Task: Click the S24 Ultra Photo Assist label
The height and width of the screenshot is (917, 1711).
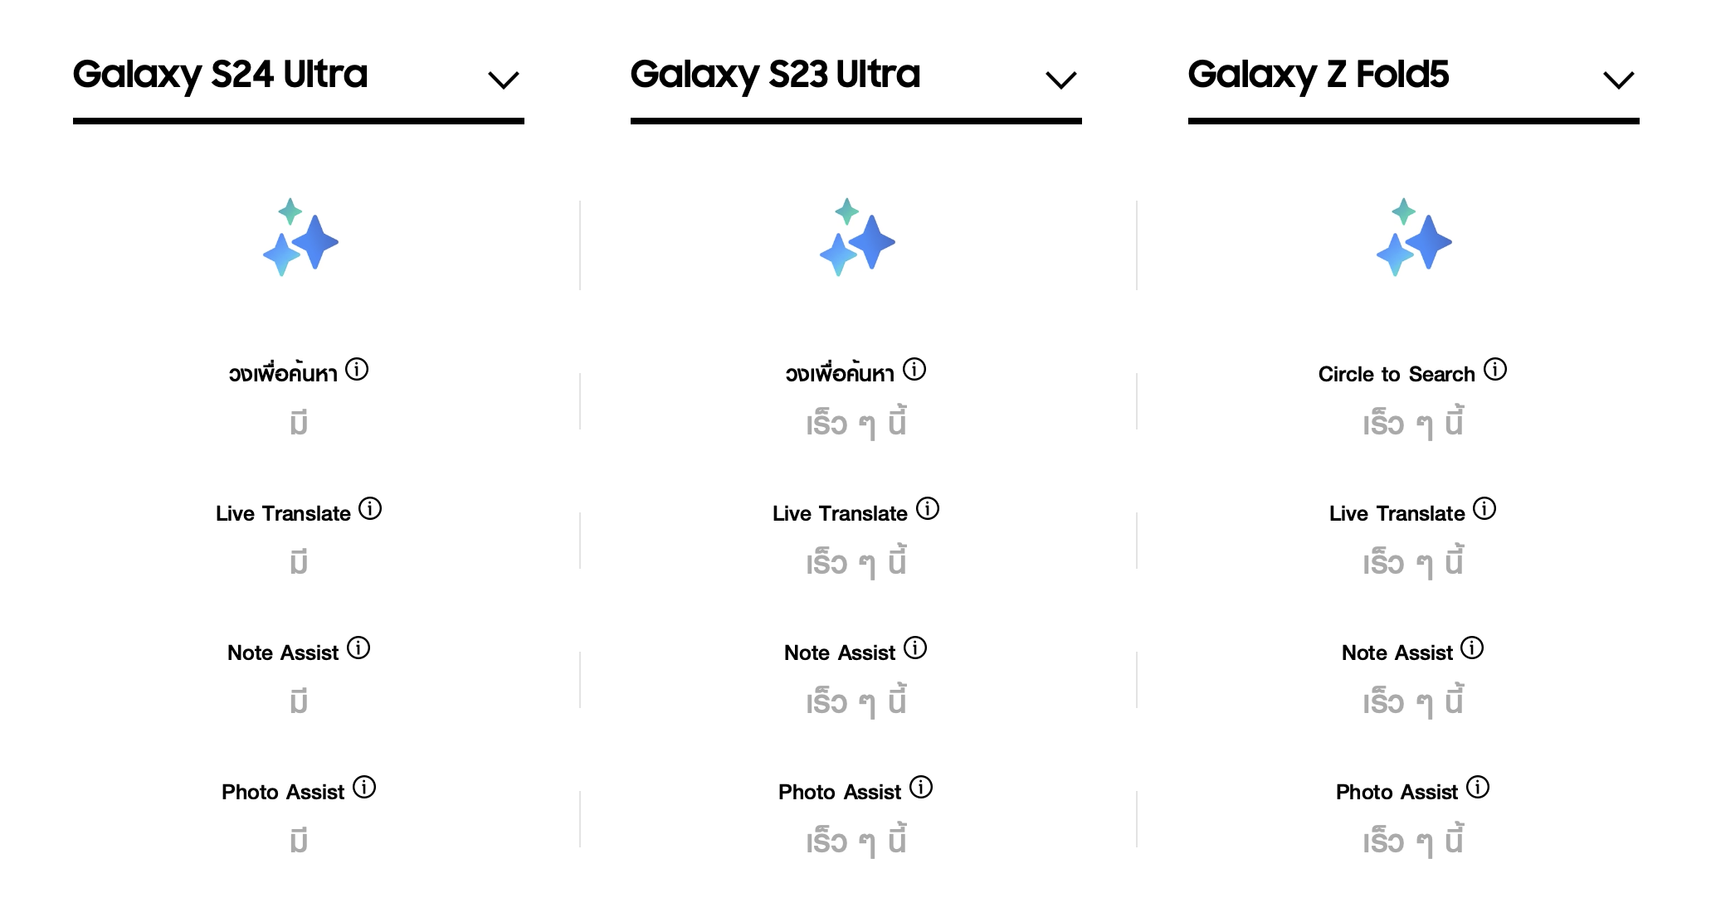Action: [x=282, y=793]
